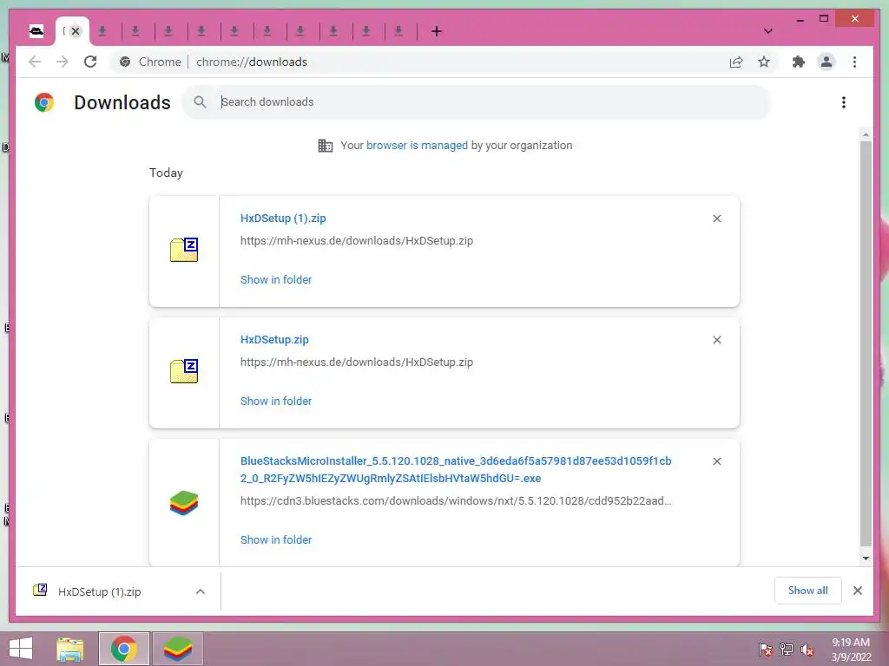The width and height of the screenshot is (889, 666).
Task: Remove HxDSetup.zip from the list
Action: coord(716,340)
